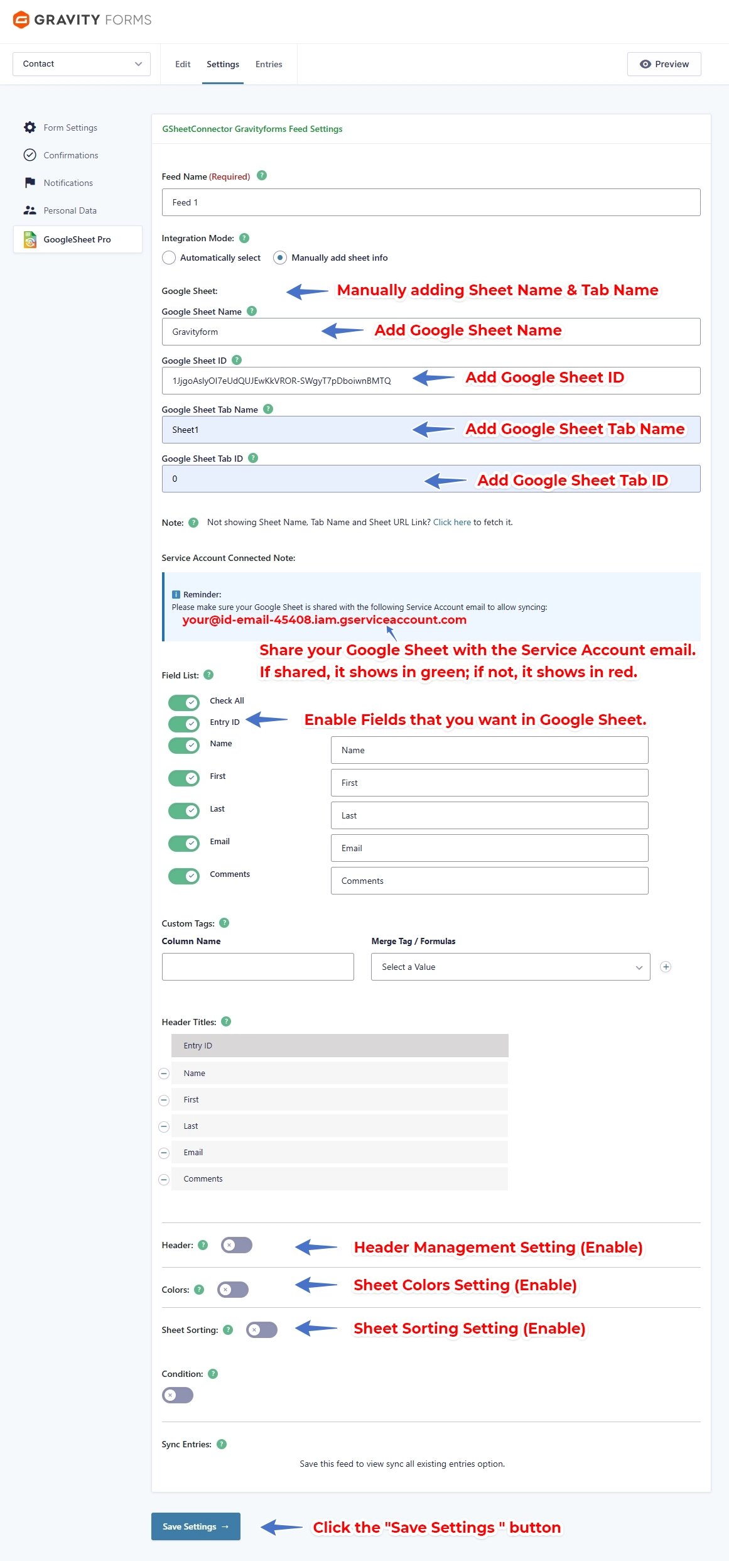Show help icon beside Header toggle
Image resolution: width=729 pixels, height=1561 pixels.
click(203, 1245)
